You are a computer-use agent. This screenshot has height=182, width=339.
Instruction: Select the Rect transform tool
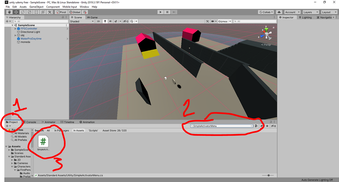click(x=36, y=12)
